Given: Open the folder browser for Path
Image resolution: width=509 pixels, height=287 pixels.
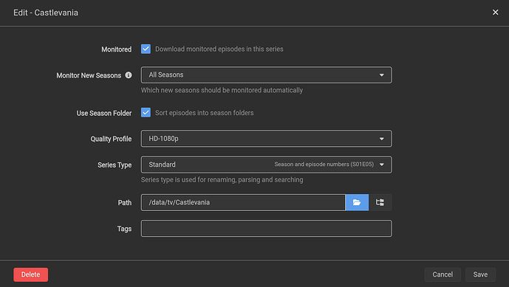Looking at the screenshot, I should click(357, 202).
